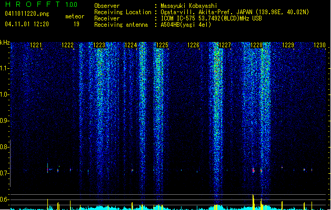Viewport: 331px width, 210px height.
Task: Click the 1223 time marker
Action: (99, 45)
